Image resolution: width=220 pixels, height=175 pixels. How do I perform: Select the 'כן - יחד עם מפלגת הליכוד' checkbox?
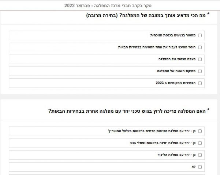click(200, 155)
